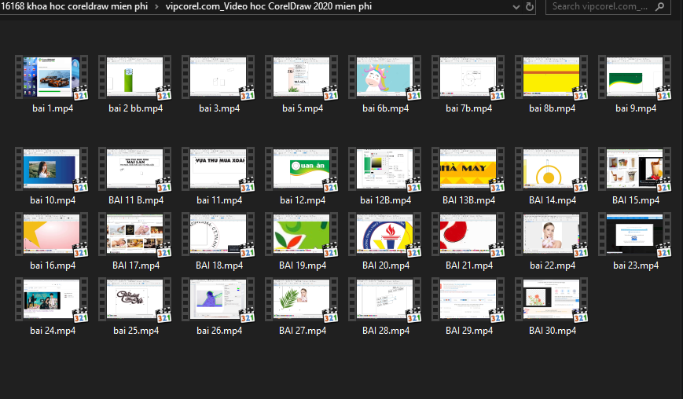The image size is (683, 399).
Task: Select bai 6b.mp4 unicorn thumbnail
Action: 385,77
